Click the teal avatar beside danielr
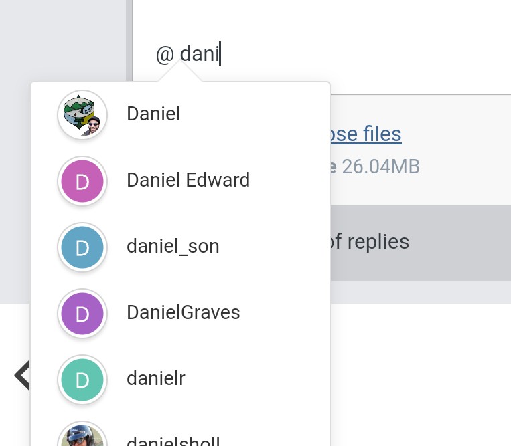This screenshot has width=511, height=446. coord(82,379)
